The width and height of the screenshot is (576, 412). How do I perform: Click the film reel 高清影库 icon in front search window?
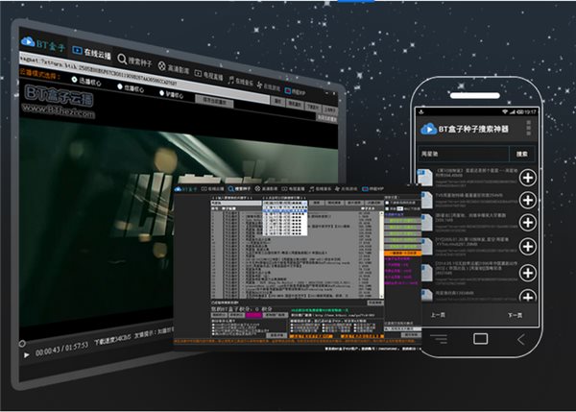pyautogui.click(x=257, y=189)
